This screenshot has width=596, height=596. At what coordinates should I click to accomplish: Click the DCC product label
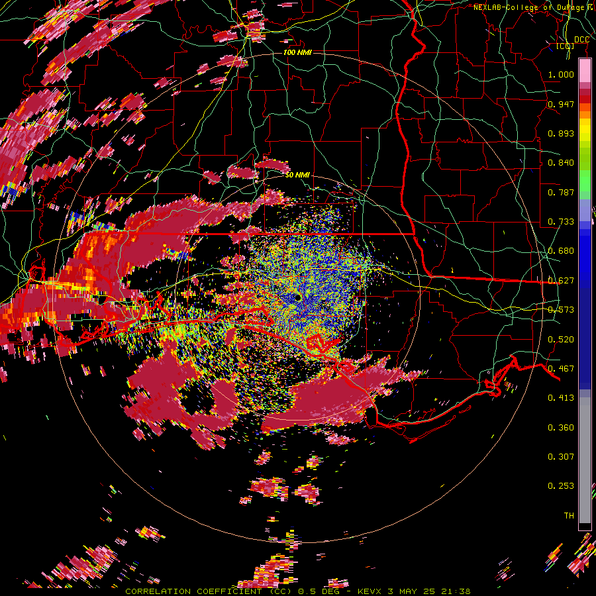point(581,40)
